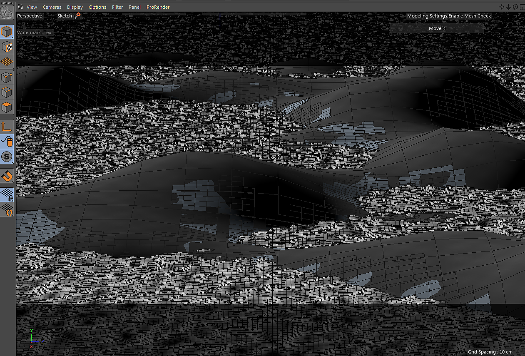Open the Perspective view selector
This screenshot has height=356, width=525.
29,16
